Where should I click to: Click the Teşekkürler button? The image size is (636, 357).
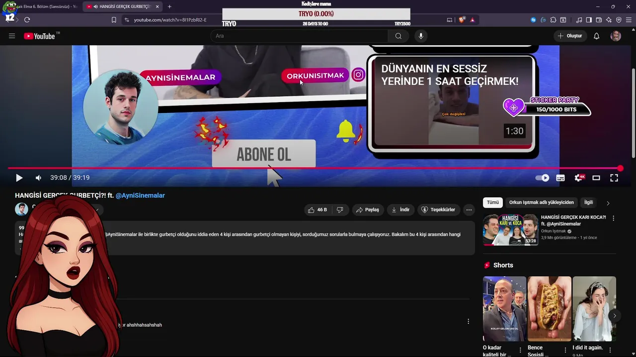coord(438,210)
